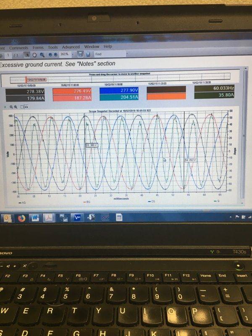The image size is (252, 336).
Task: Click the power battery tray icon
Action: [244, 217]
